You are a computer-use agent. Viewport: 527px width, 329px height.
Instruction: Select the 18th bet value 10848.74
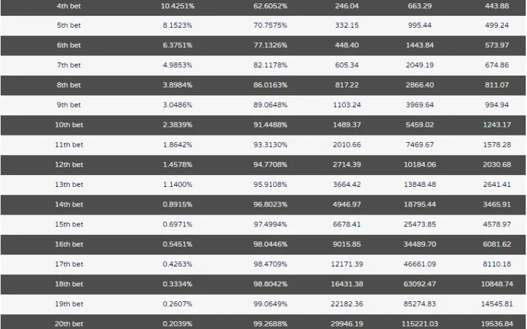click(x=497, y=284)
